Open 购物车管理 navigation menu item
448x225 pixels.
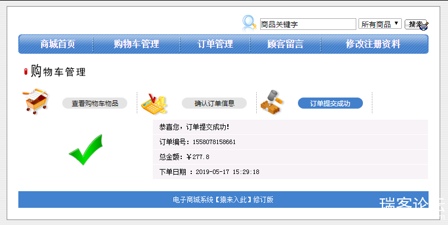[136, 44]
